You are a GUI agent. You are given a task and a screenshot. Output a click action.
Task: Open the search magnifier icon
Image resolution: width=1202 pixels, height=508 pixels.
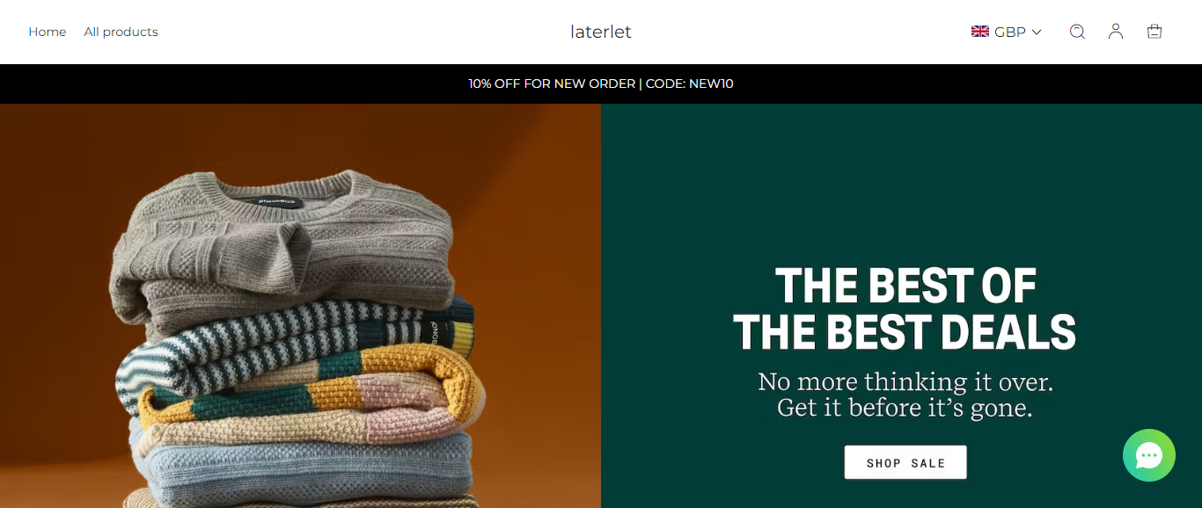click(x=1077, y=32)
